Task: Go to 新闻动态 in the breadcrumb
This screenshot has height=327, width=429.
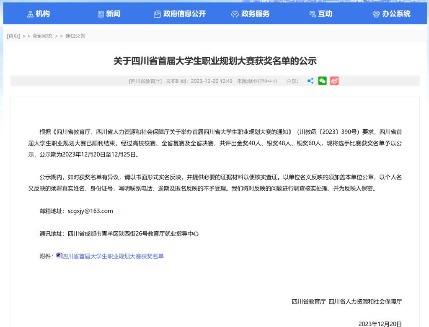Action: point(42,36)
